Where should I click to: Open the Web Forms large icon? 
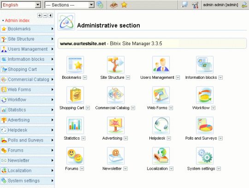pyautogui.click(x=161, y=95)
